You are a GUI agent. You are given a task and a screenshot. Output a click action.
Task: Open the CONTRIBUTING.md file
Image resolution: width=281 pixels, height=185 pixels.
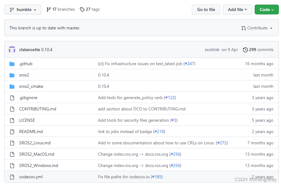click(38, 109)
